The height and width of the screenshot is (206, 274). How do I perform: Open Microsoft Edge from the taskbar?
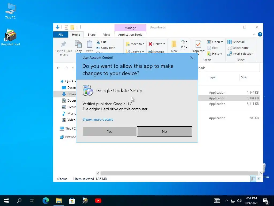pyautogui.click(x=46, y=201)
